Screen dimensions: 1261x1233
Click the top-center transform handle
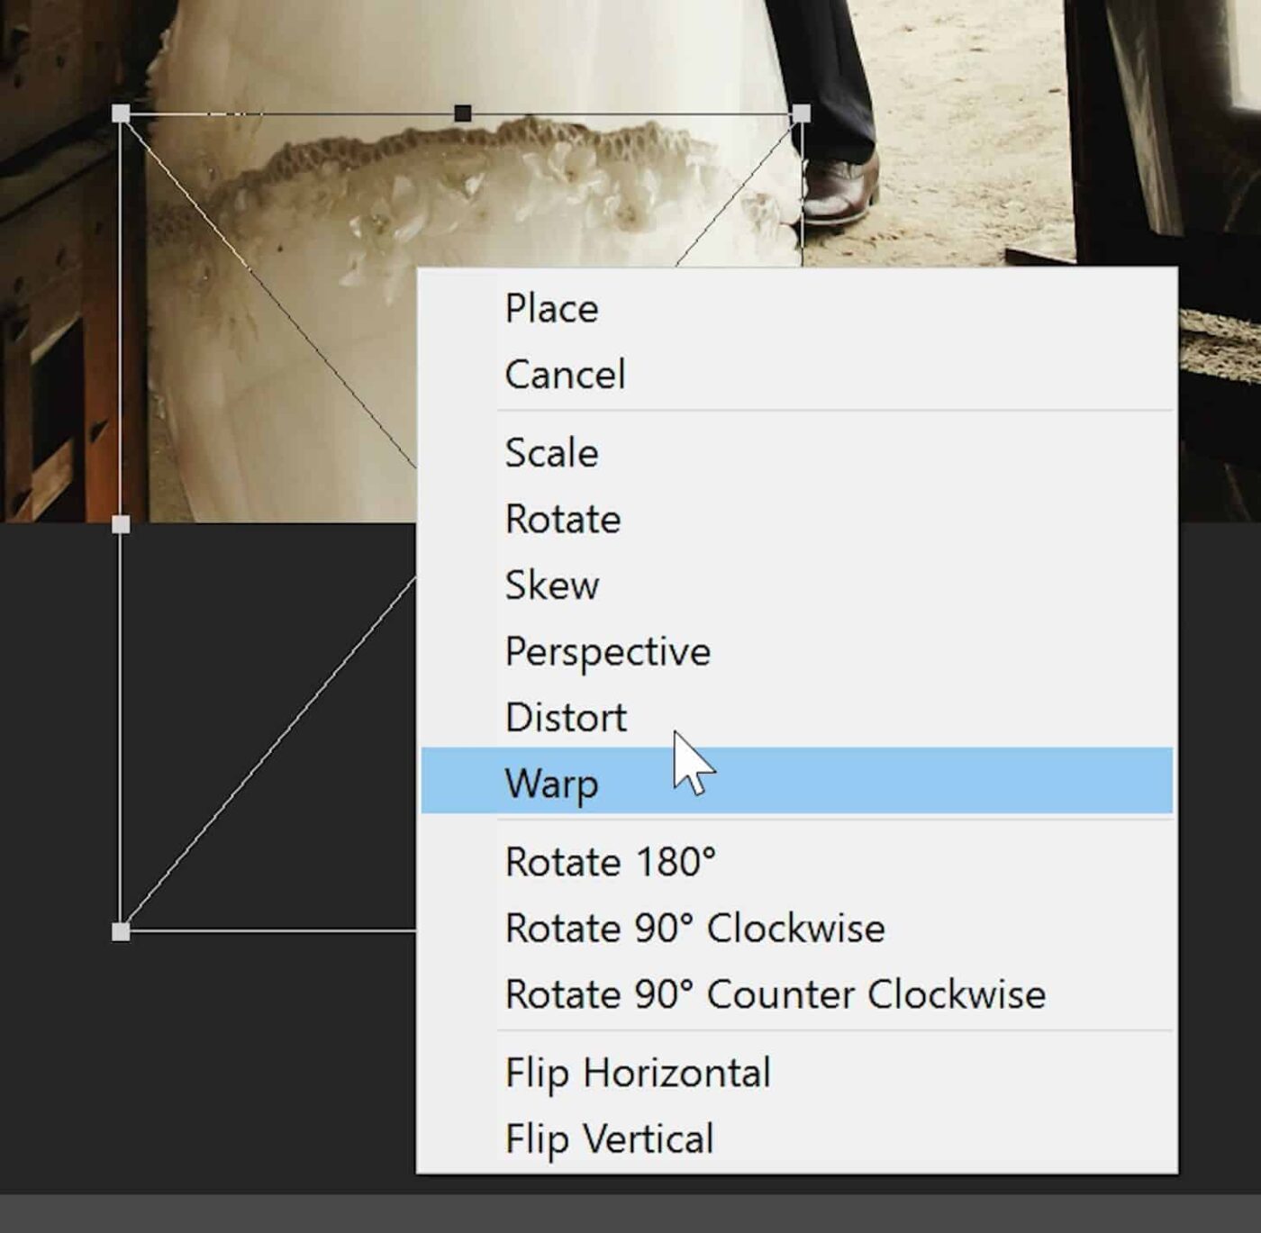click(461, 112)
